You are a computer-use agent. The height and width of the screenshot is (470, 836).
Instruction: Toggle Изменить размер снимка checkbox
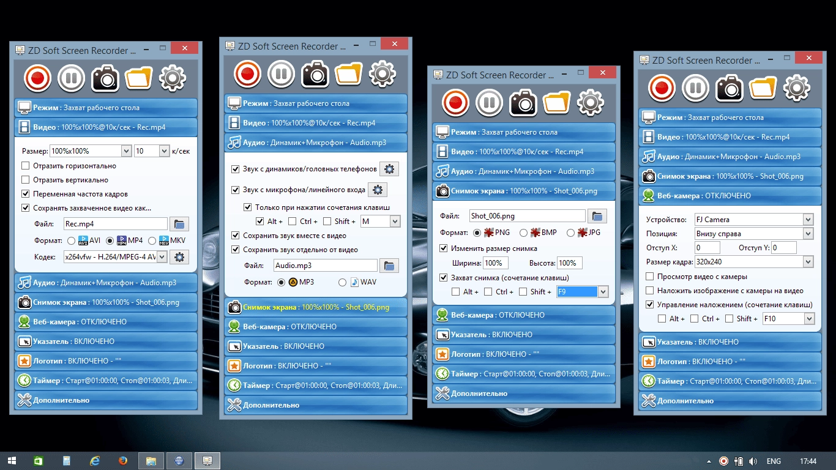[444, 248]
